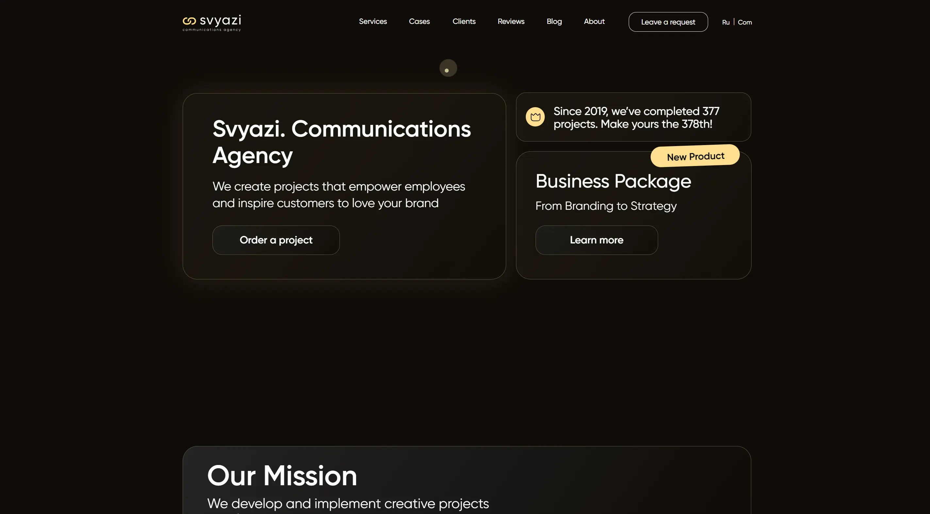Screen dimensions: 930x514
Task: Switch site version to Com
Action: tap(745, 22)
